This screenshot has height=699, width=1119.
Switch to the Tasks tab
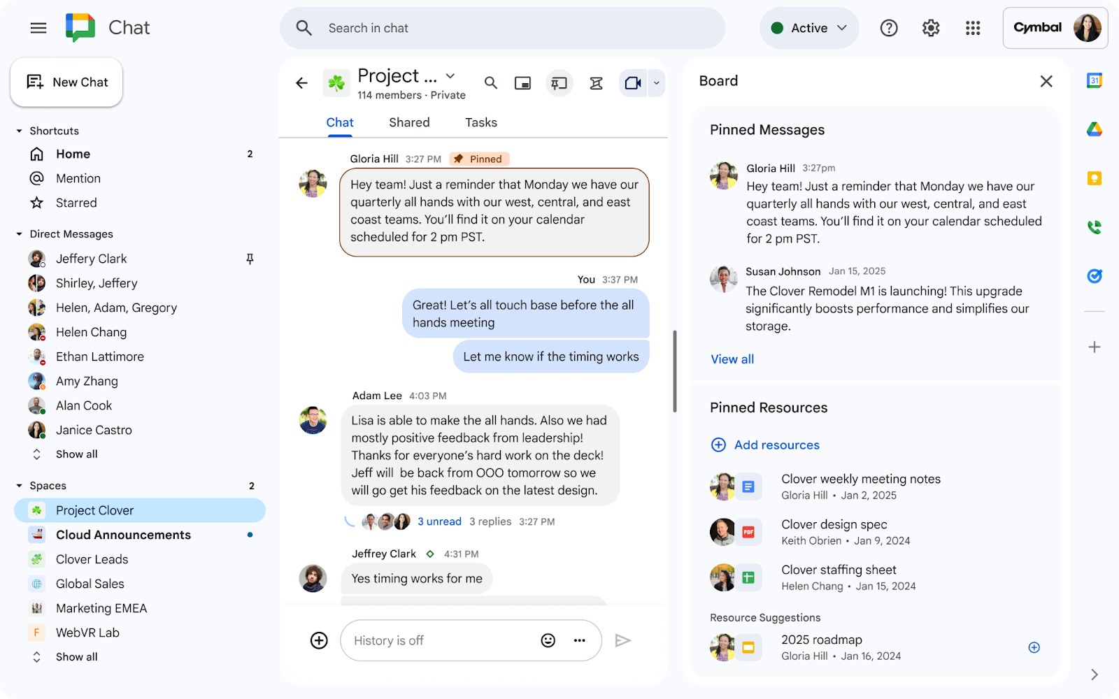click(x=480, y=122)
